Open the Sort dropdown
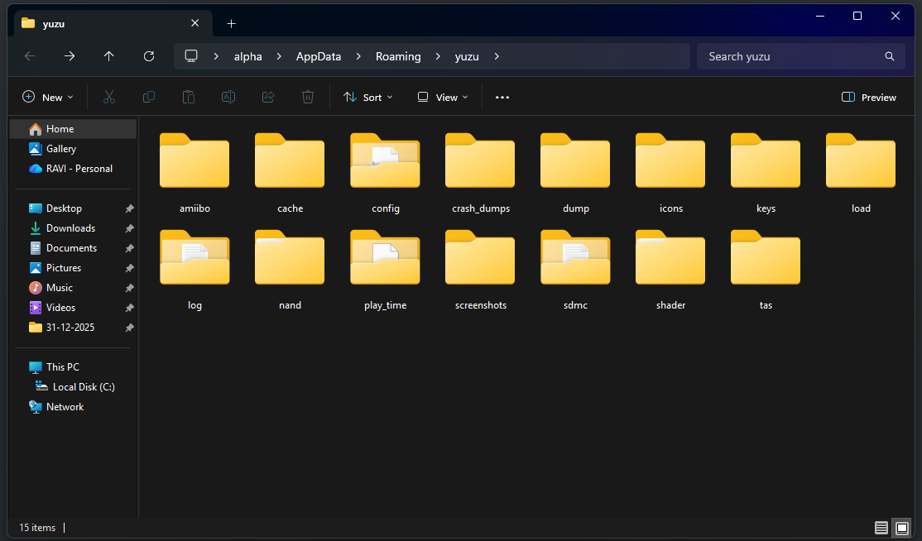Image resolution: width=922 pixels, height=541 pixels. tap(367, 97)
